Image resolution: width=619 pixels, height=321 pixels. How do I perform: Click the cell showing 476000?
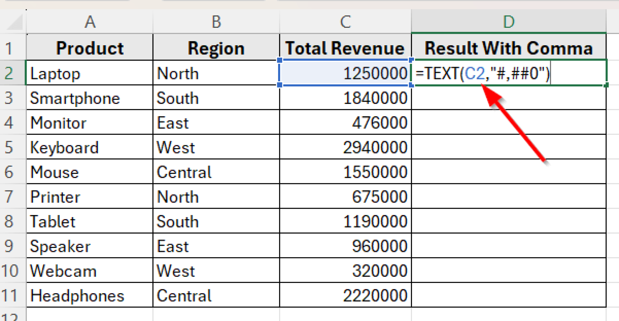click(x=345, y=123)
